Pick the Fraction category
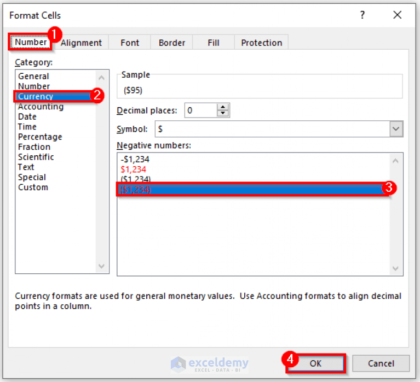 click(55, 147)
